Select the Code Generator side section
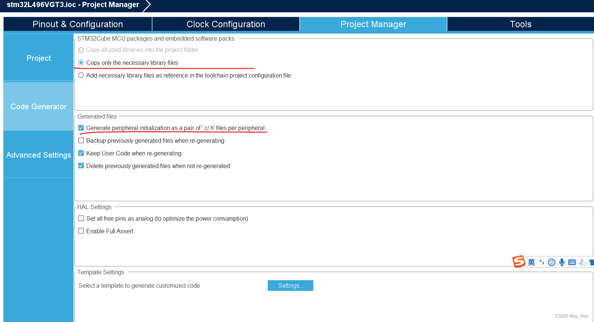The width and height of the screenshot is (594, 322). click(38, 107)
